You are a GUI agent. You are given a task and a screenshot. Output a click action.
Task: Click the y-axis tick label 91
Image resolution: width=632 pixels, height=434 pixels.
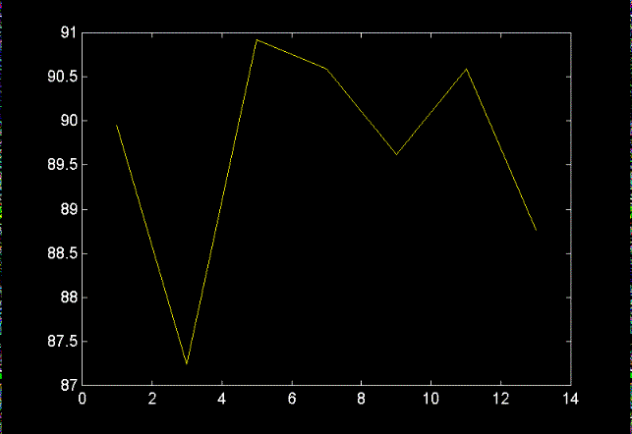pos(67,32)
